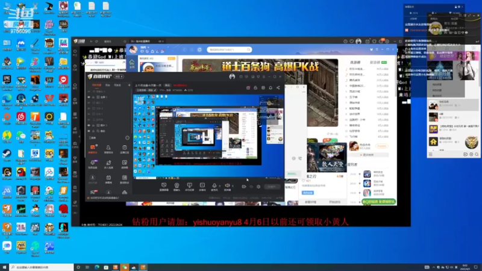Screen dimensions: 482x271
Task: Edit stream title with pencil icon
Action: click(x=155, y=90)
